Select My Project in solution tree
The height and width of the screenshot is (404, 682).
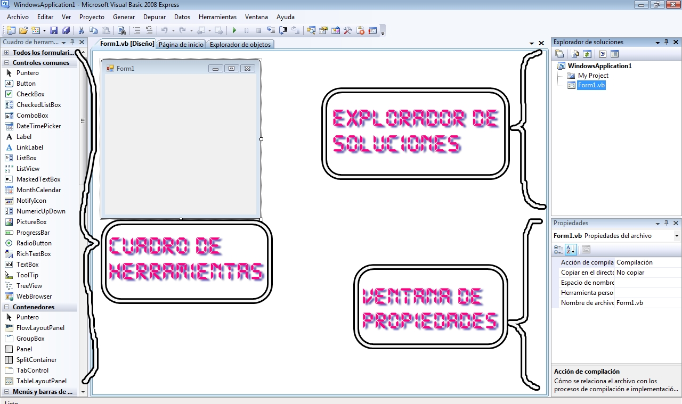[593, 76]
